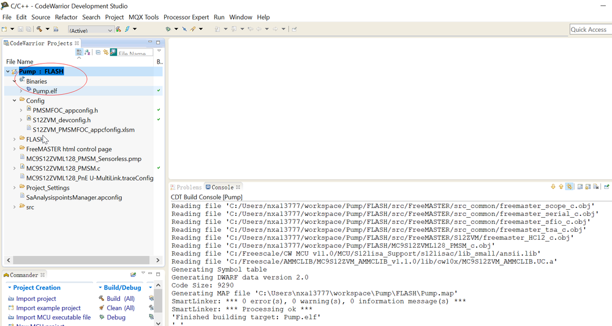Click Import MCU executable file link

click(53, 317)
